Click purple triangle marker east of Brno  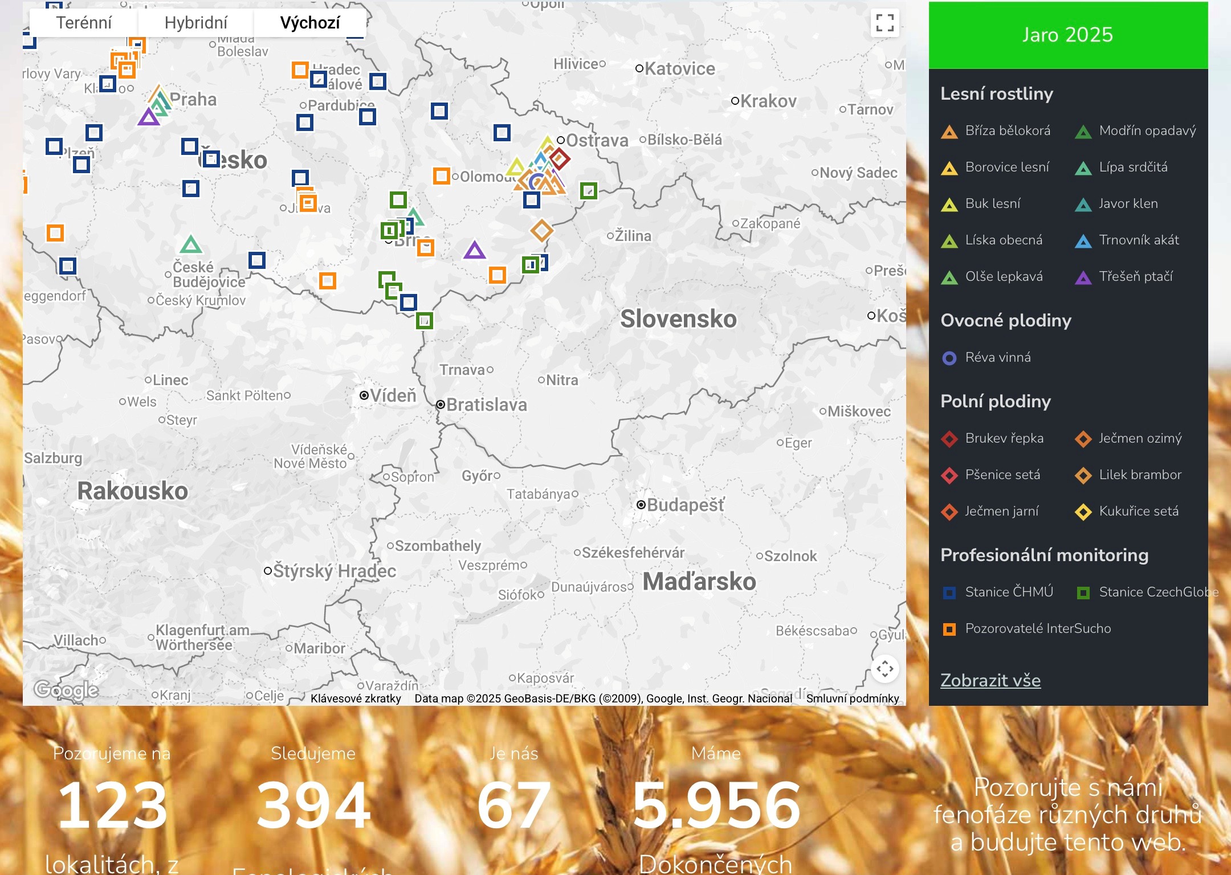tap(474, 250)
